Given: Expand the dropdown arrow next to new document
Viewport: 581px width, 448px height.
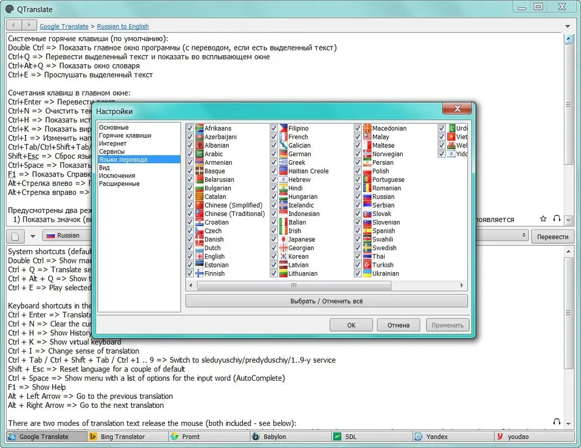Looking at the screenshot, I should coord(33,236).
